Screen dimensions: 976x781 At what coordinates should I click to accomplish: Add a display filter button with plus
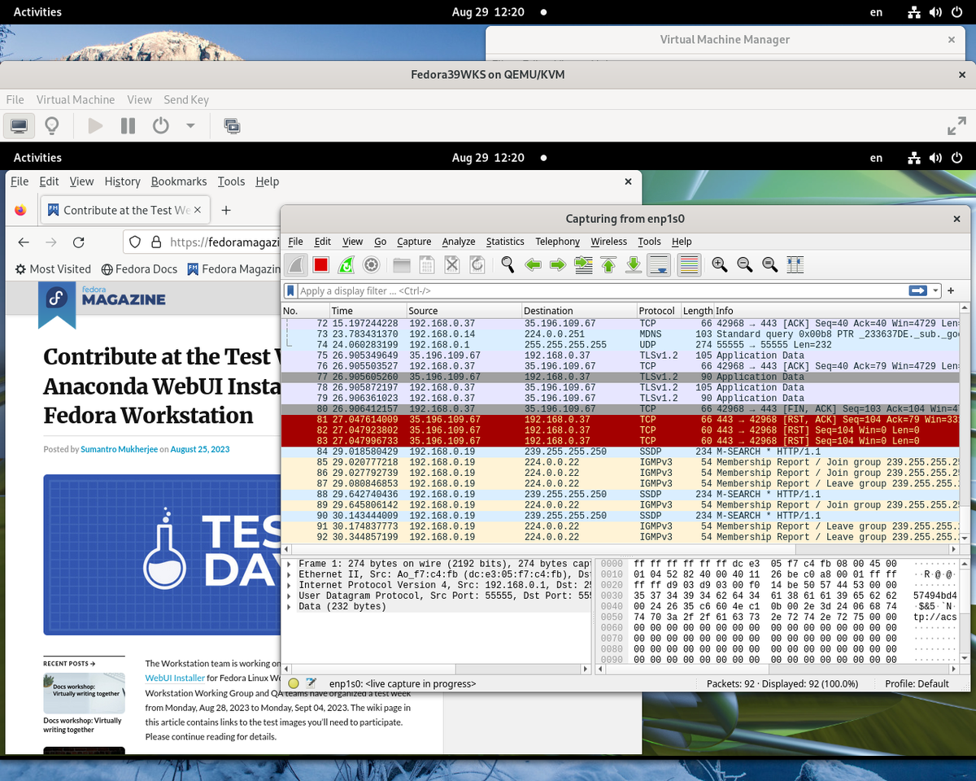tap(951, 290)
